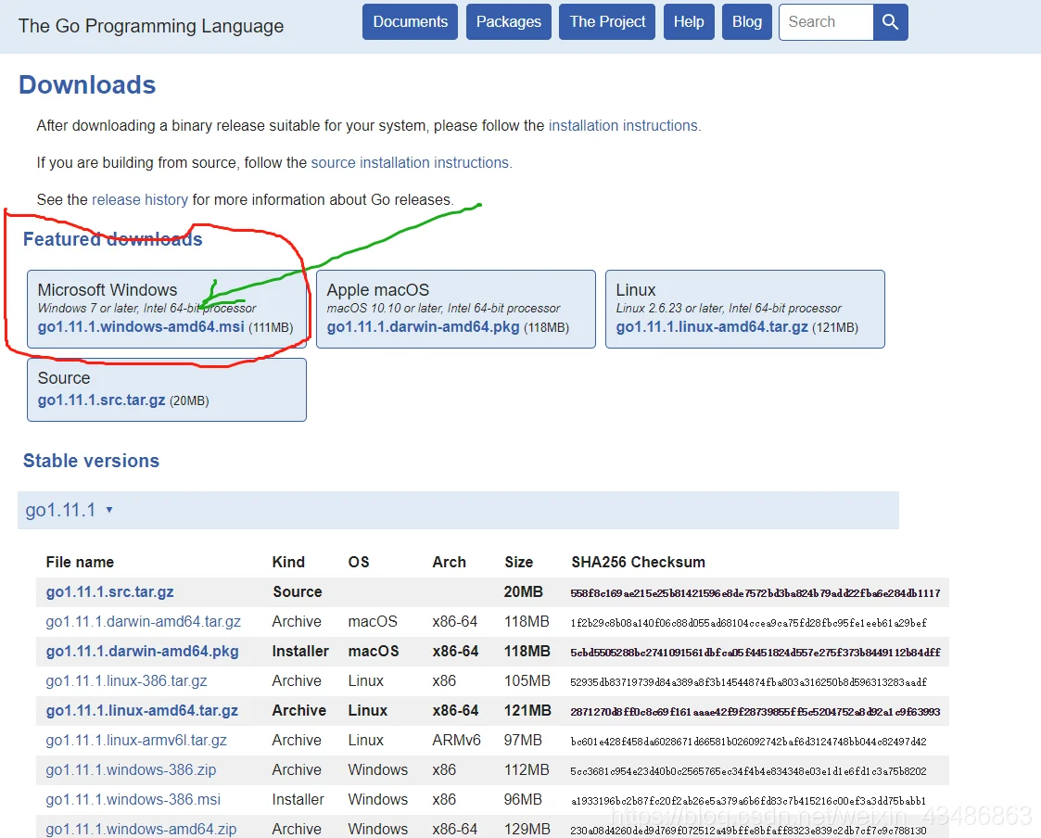Select the checksum of go1.11.1.windows-386.msi
This screenshot has width=1041, height=838.
pos(747,801)
